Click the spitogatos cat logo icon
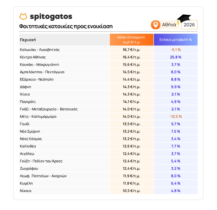Image resolution: width=217 pixels, height=210 pixels. (x=23, y=16)
